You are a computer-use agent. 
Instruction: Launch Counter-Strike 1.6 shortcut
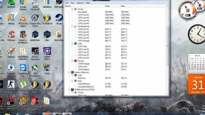pyautogui.click(x=11, y=87)
